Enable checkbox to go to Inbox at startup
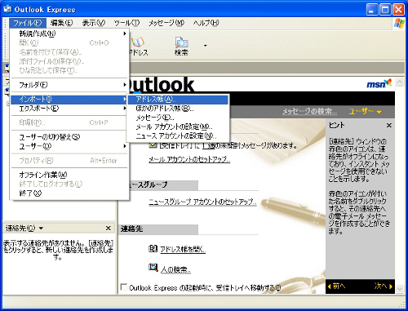The height and width of the screenshot is (311, 408). [x=124, y=287]
